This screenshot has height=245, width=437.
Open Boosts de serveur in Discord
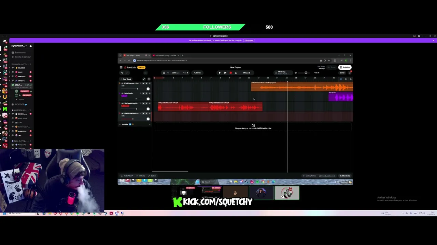coord(21,57)
